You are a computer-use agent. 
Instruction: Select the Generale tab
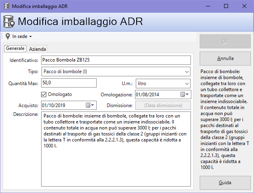pyautogui.click(x=15, y=49)
